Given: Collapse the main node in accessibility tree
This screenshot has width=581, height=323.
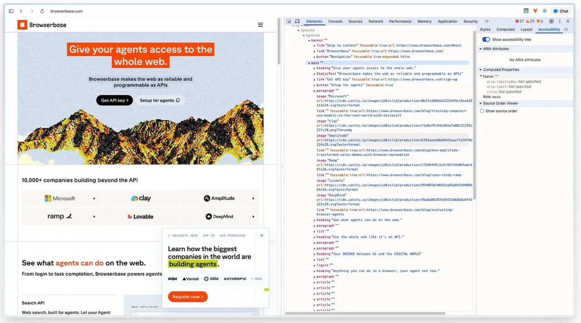Looking at the screenshot, I should coord(308,63).
